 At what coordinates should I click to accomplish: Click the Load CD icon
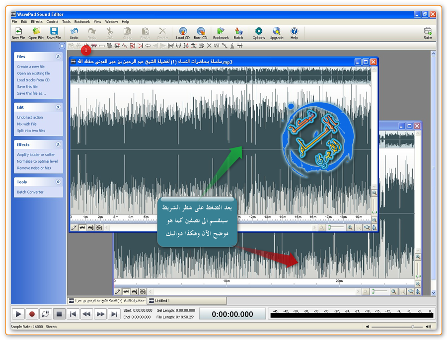point(183,33)
